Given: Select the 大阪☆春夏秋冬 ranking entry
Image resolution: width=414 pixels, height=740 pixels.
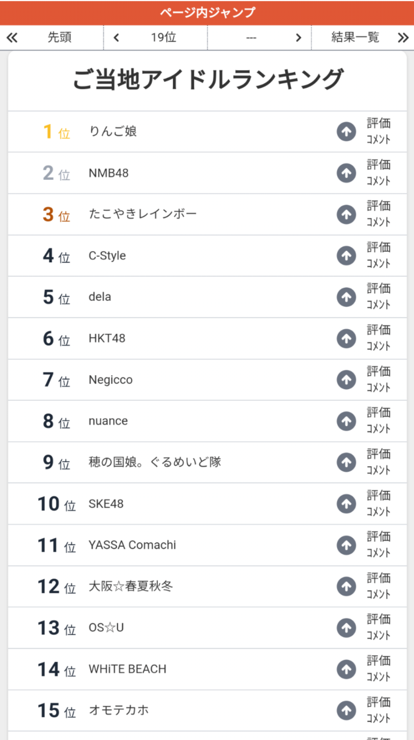Looking at the screenshot, I should 131,586.
